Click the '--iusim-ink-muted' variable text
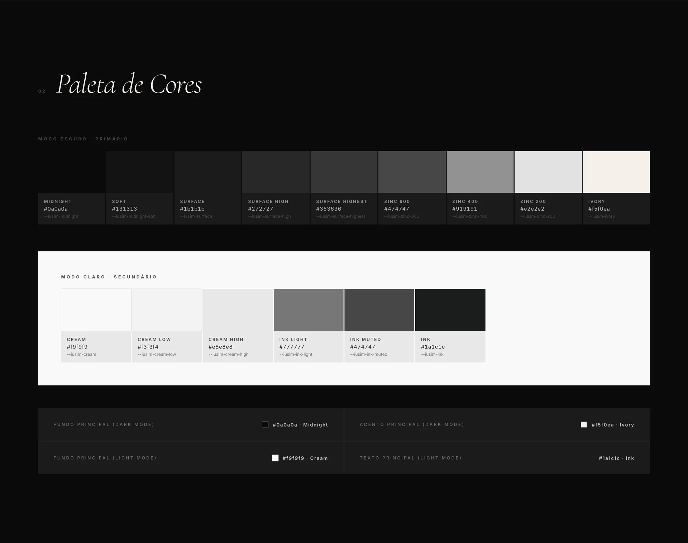688x543 pixels. [369, 354]
